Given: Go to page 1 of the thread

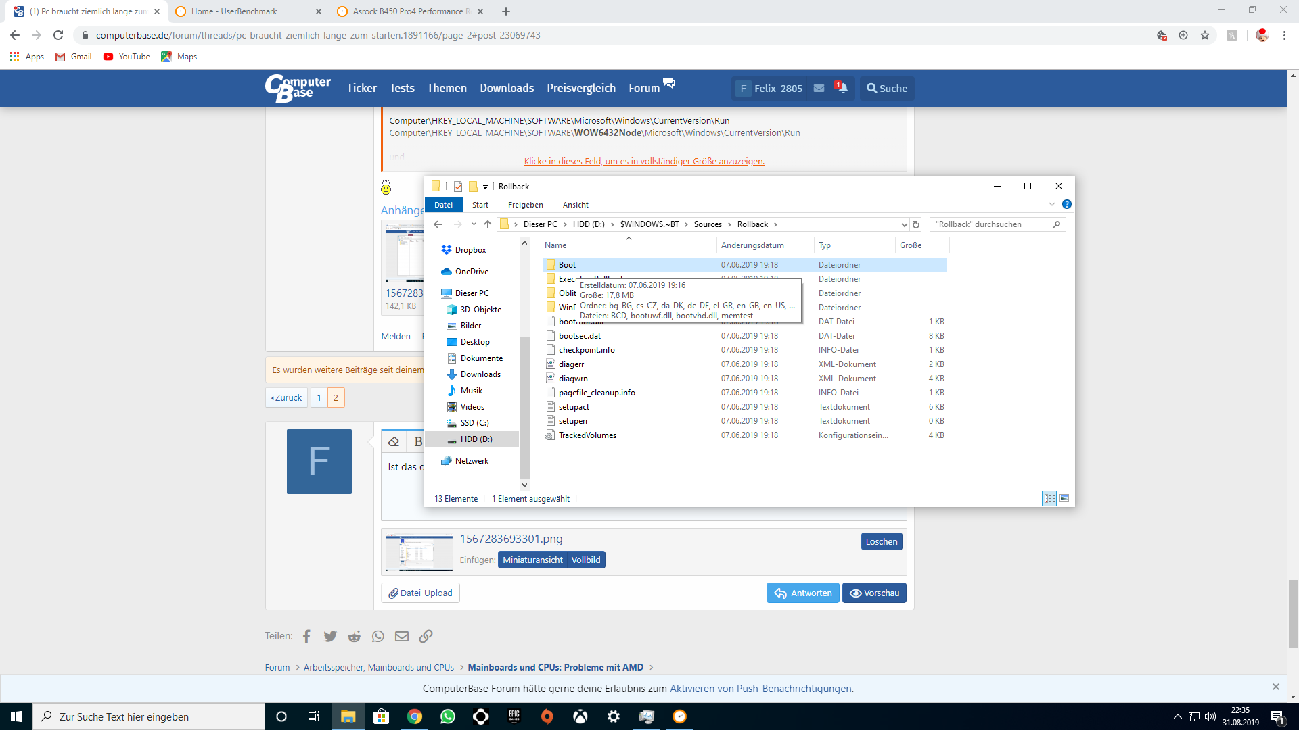Looking at the screenshot, I should [319, 397].
